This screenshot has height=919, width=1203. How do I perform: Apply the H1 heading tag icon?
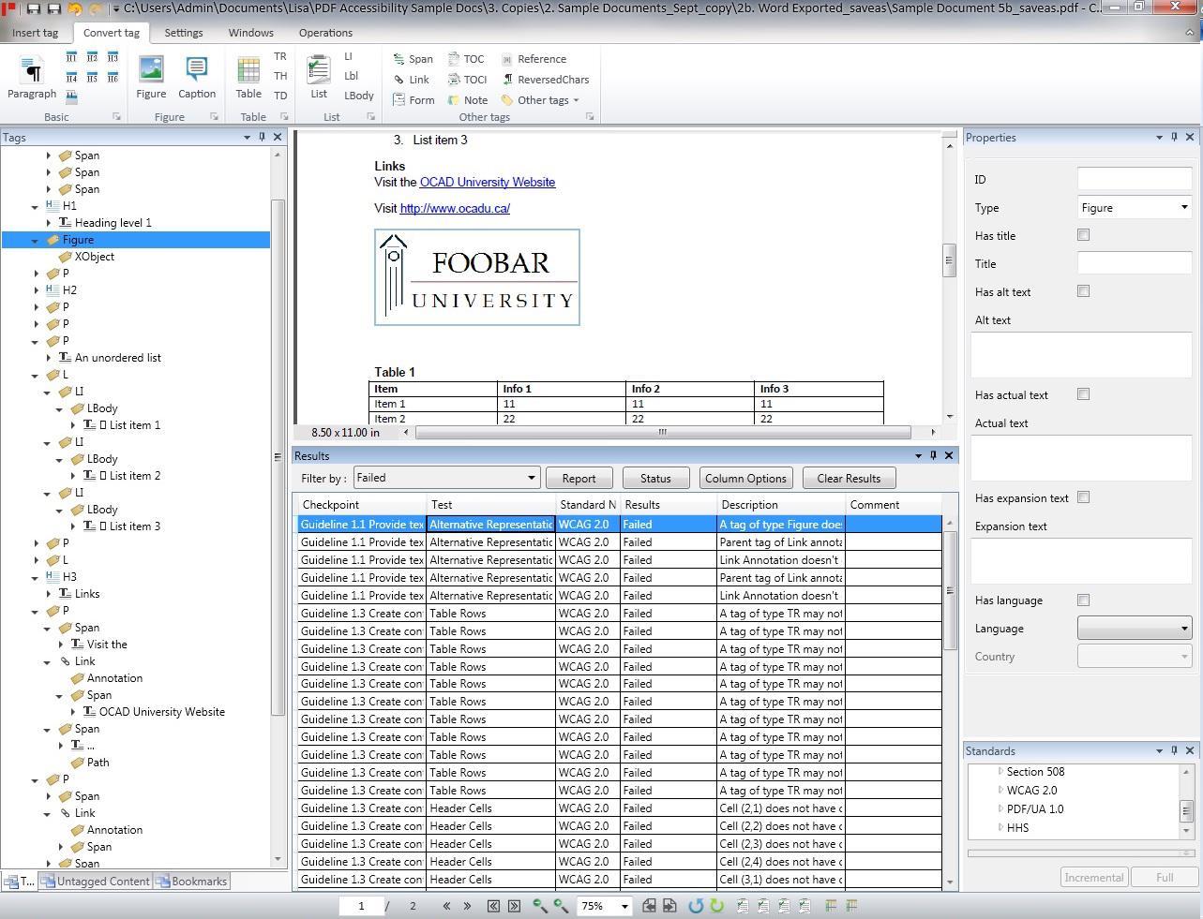71,58
